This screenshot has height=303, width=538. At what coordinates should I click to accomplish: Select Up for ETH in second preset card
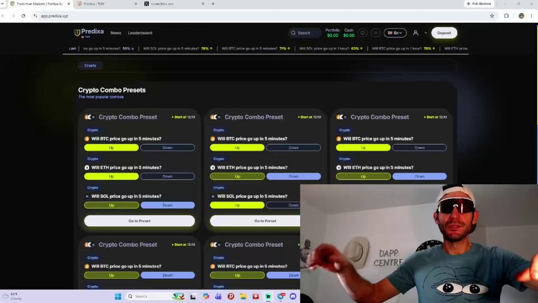point(237,176)
